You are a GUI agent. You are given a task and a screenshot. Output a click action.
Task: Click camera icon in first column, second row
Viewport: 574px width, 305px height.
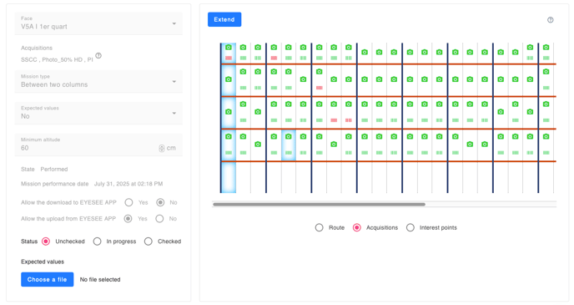pos(229,79)
